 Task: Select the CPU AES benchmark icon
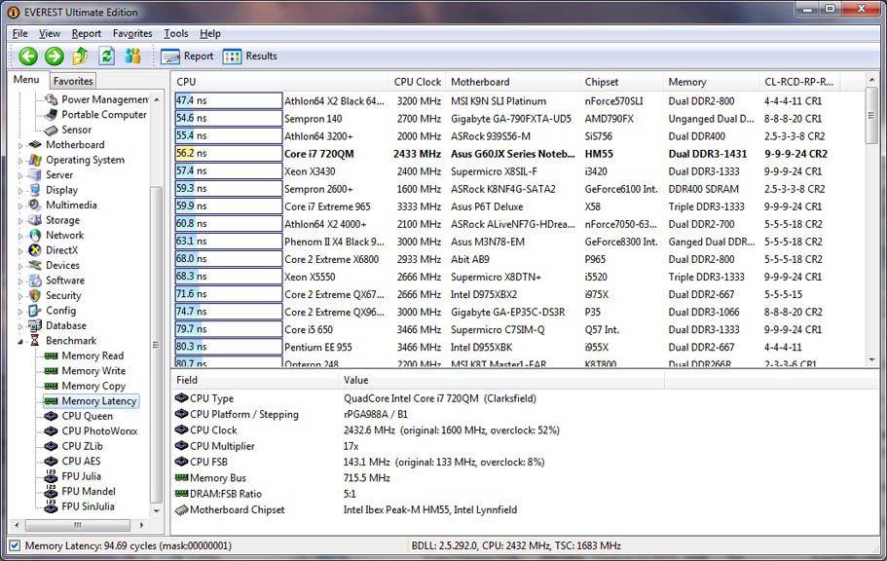[x=51, y=462]
